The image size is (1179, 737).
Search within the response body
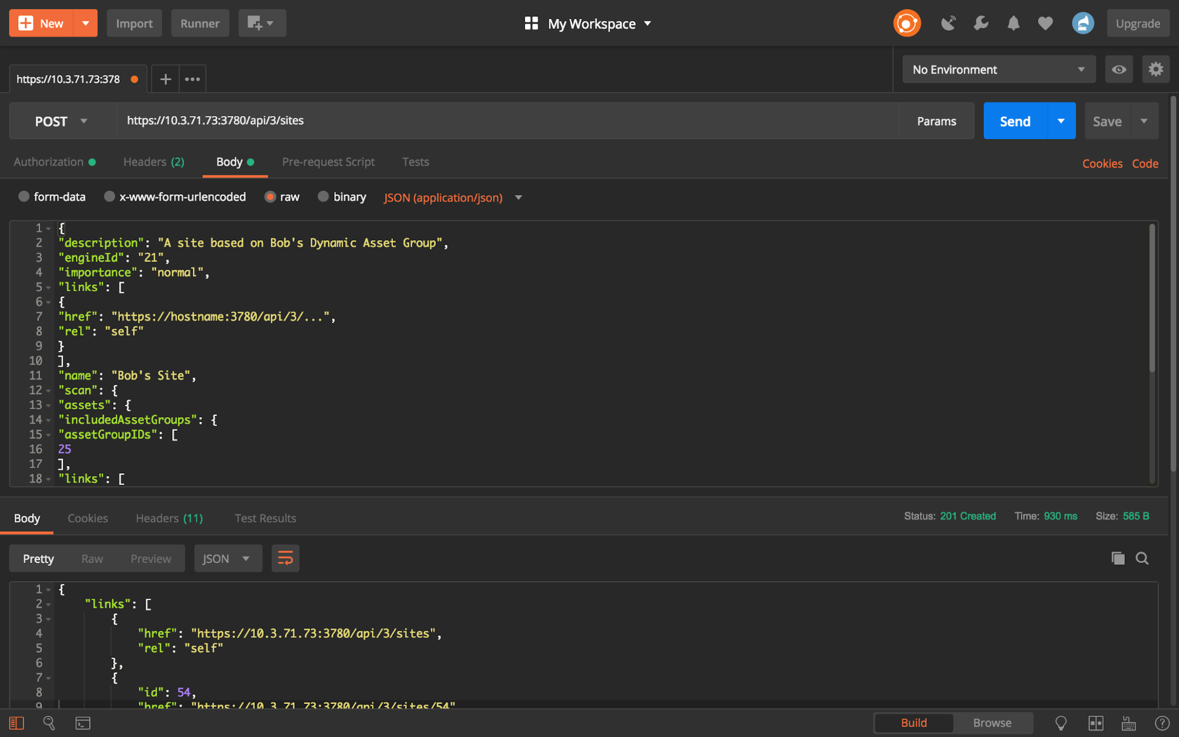pos(1142,558)
